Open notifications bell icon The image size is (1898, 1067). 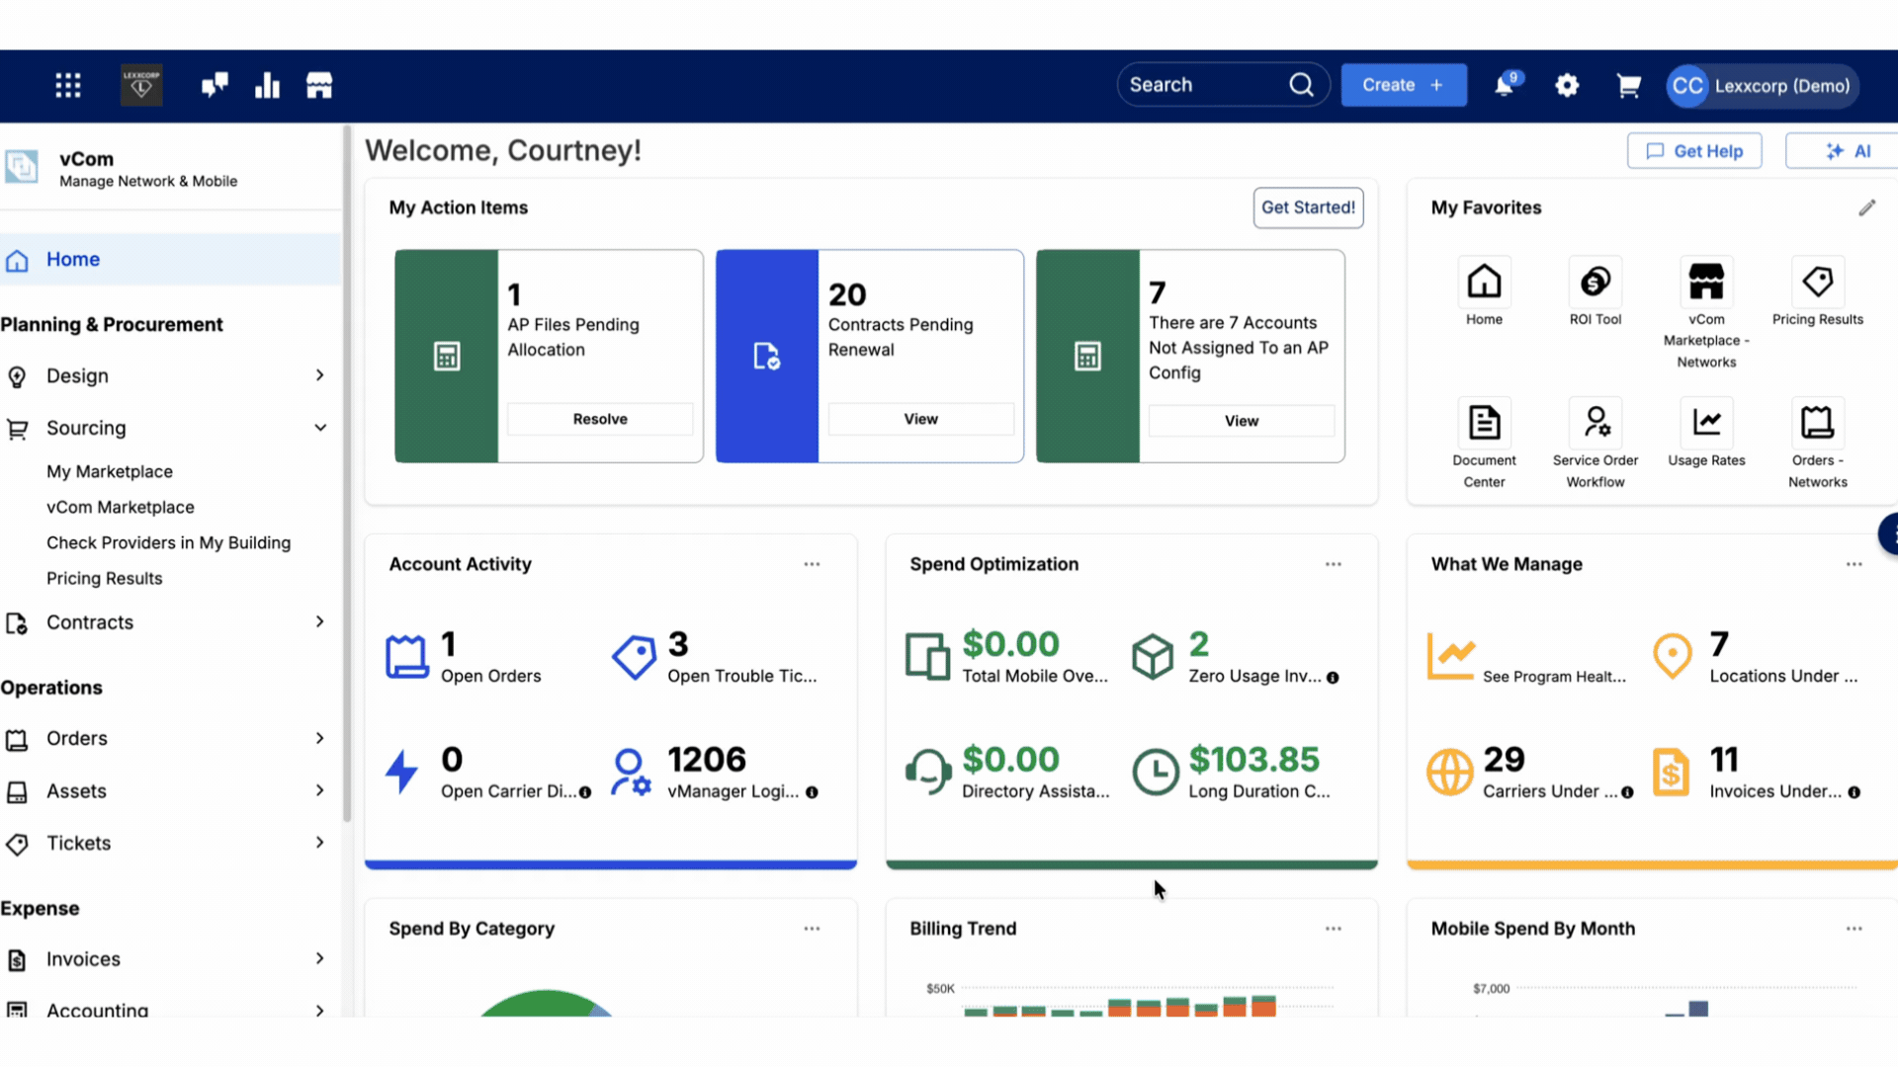coord(1505,85)
